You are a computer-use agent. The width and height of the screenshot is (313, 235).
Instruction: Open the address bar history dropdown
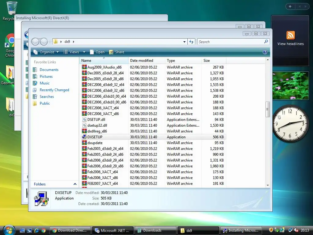coord(184,42)
